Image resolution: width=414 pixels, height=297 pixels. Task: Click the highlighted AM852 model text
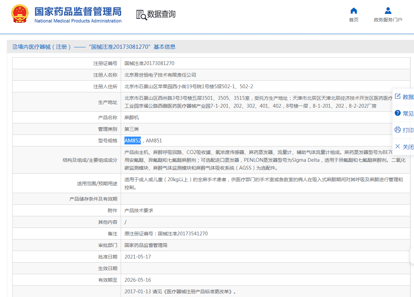click(x=133, y=140)
